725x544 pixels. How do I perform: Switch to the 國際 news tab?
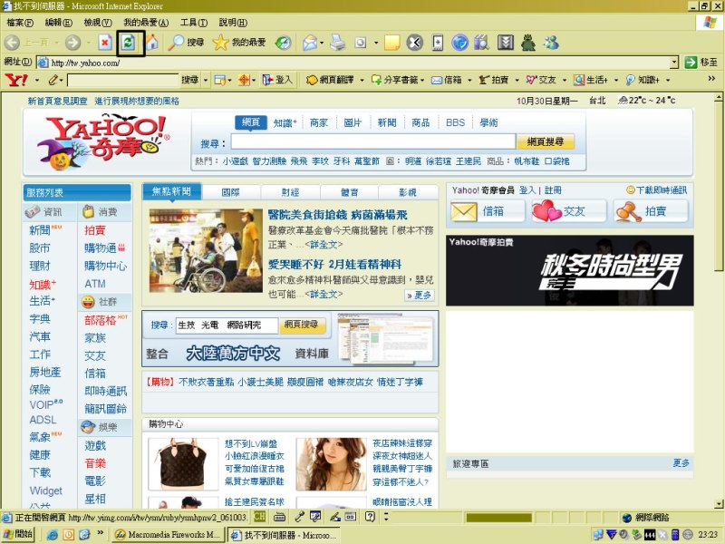[x=231, y=192]
